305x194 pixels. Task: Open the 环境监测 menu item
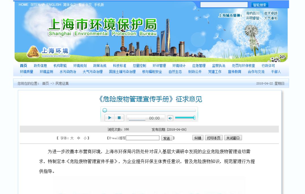coord(47,72)
